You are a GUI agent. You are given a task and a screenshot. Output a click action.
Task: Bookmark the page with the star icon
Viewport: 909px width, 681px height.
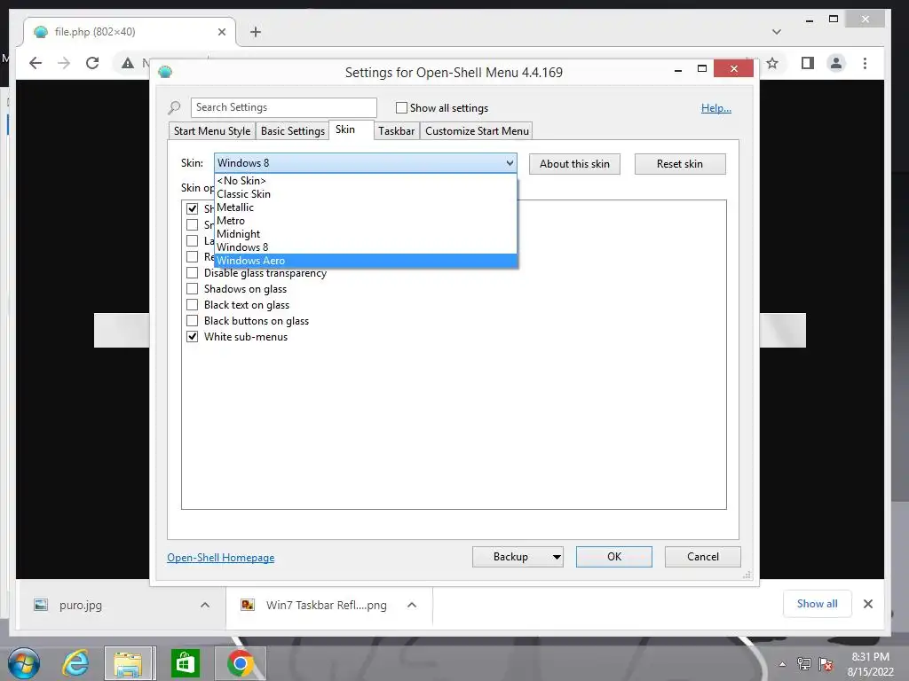(x=772, y=63)
